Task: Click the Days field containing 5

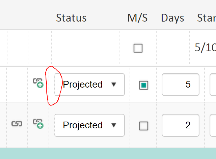Action: pos(180,85)
